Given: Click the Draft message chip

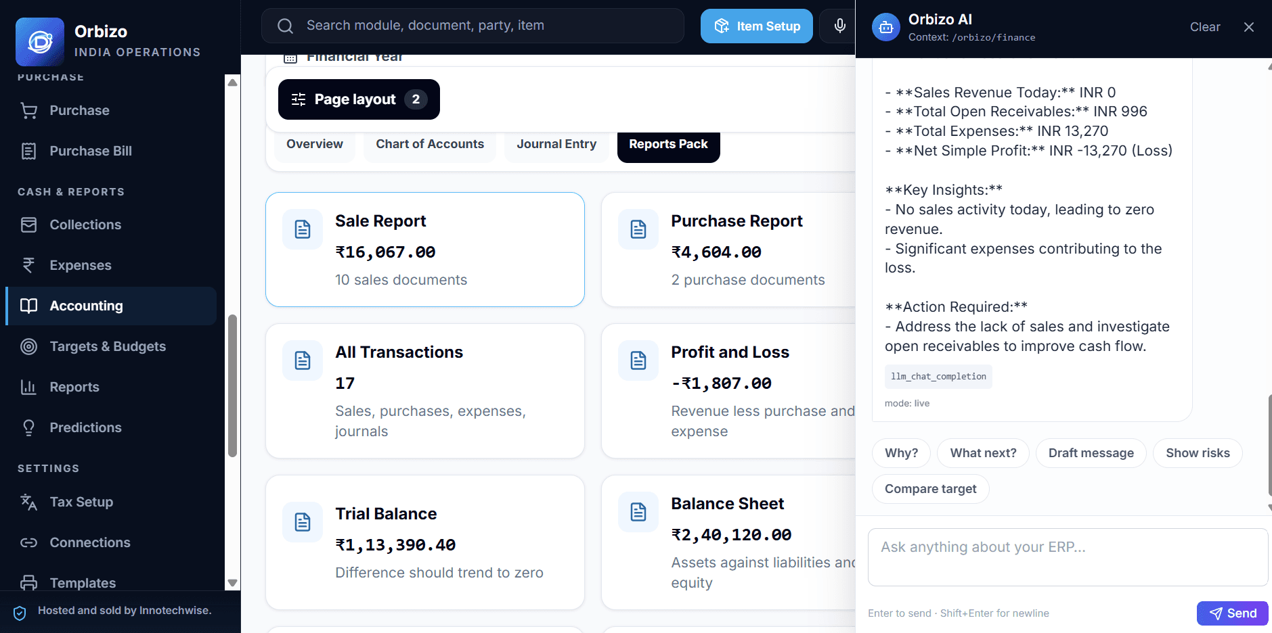Looking at the screenshot, I should tap(1091, 453).
